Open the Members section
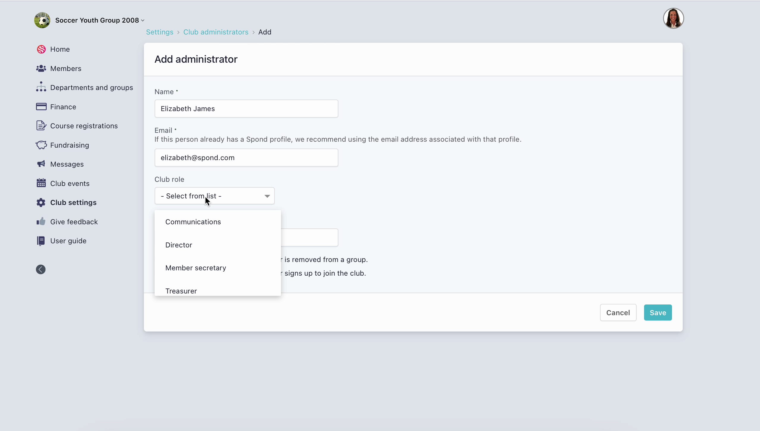The image size is (760, 431). (x=66, y=68)
